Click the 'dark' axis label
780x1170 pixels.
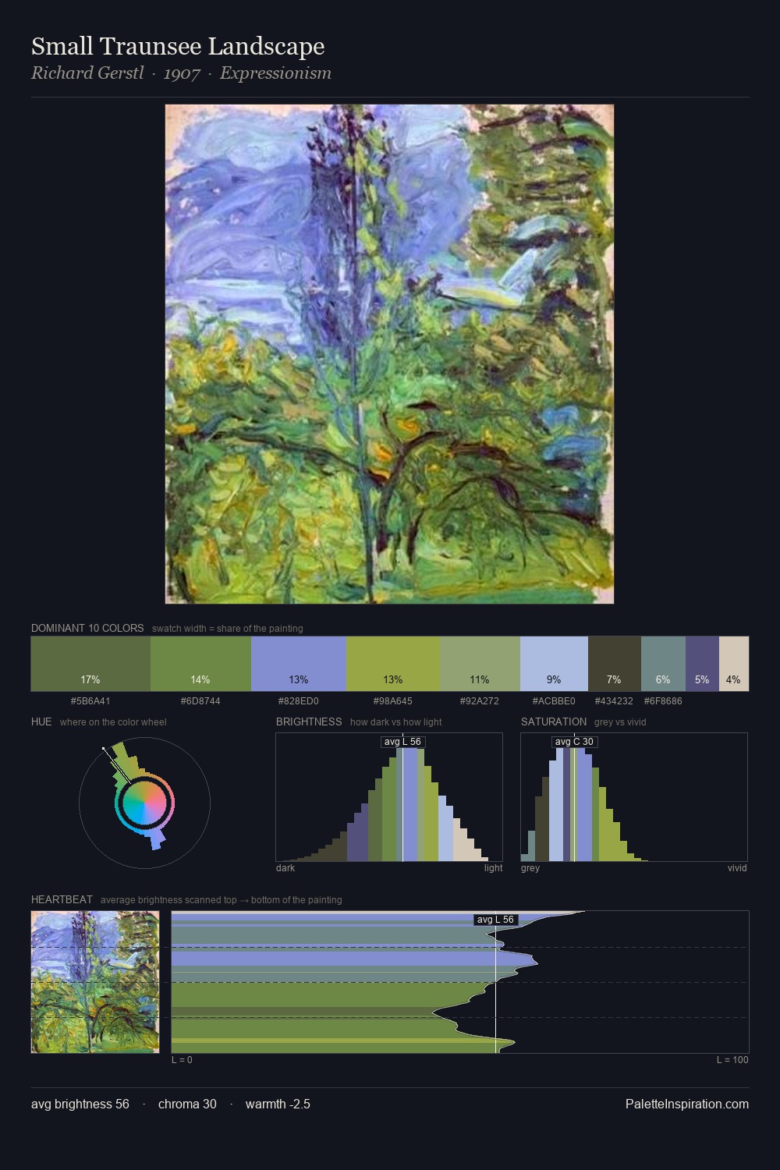tap(285, 868)
